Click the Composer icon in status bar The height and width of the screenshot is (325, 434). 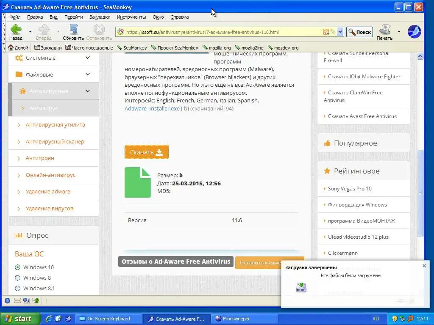[27, 301]
